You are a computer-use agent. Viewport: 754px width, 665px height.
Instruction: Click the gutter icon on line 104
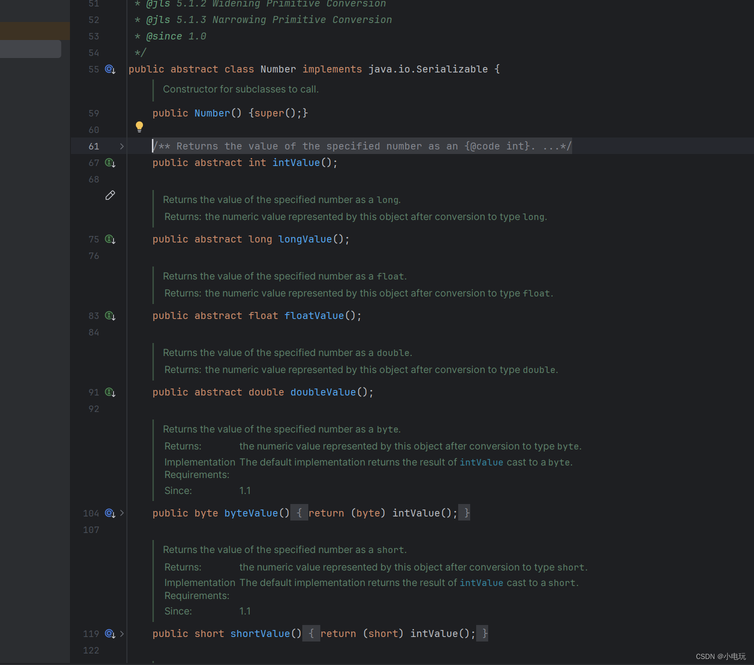110,513
